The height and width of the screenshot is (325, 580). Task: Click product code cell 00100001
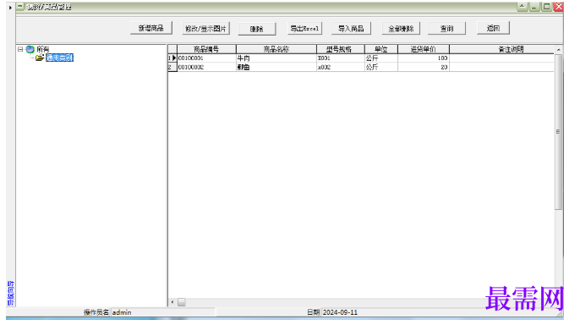[206, 58]
